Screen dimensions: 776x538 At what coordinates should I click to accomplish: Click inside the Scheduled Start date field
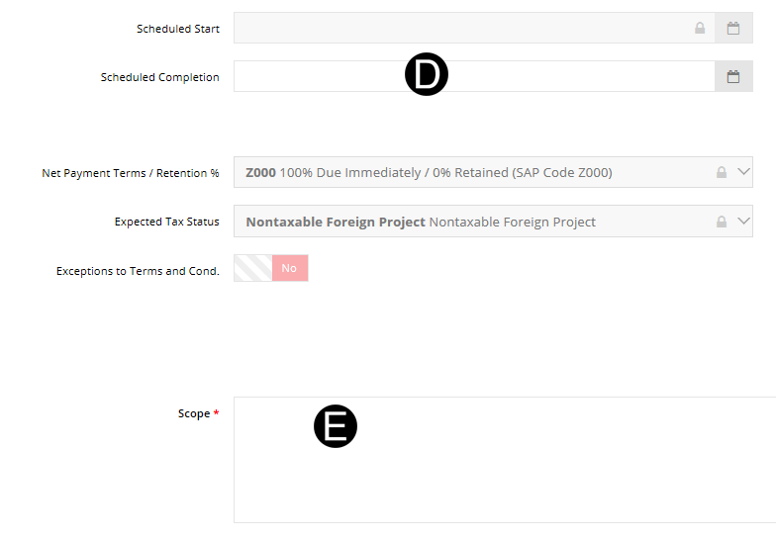click(x=455, y=29)
